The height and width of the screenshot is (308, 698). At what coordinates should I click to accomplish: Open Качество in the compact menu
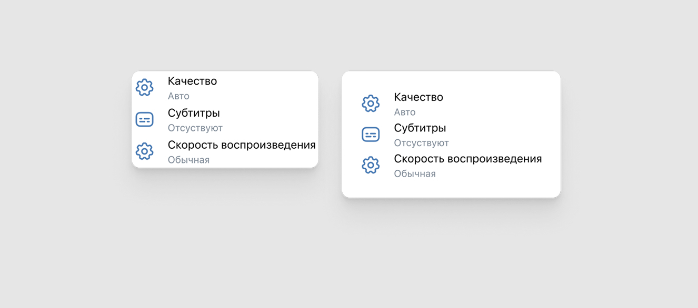[x=192, y=81]
